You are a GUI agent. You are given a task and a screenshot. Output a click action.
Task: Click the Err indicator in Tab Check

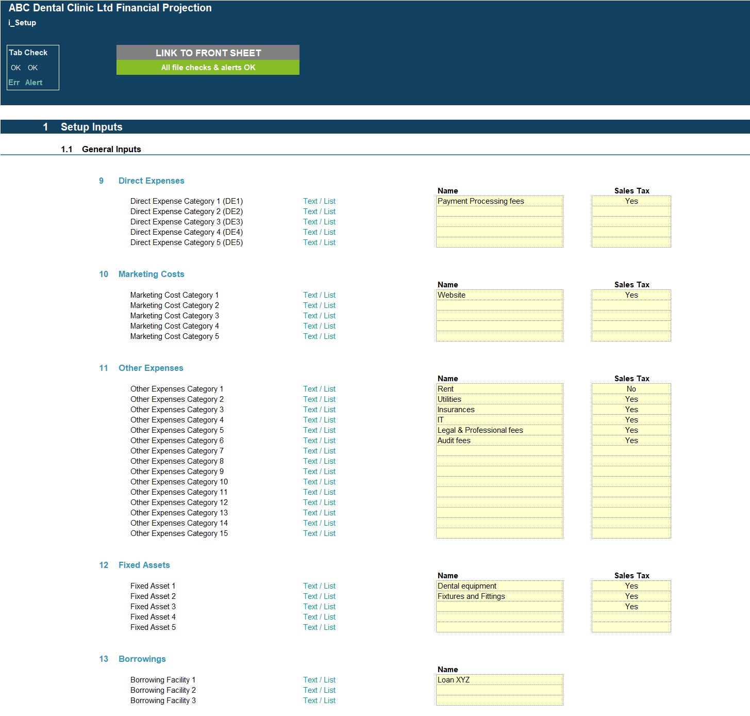[x=14, y=83]
